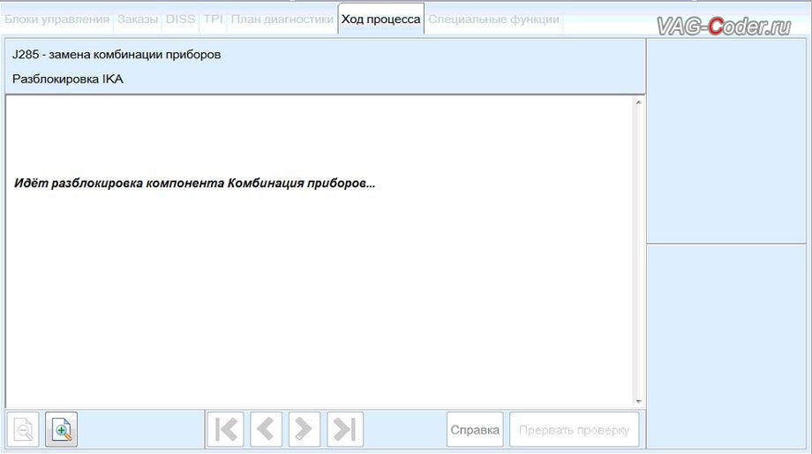Zoom in the document view
This screenshot has width=812, height=454.
click(x=61, y=429)
